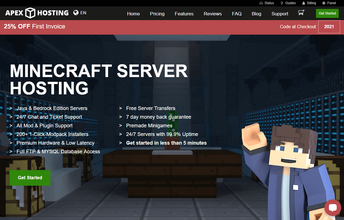Click the Apex Hosting cube logo

30,13
